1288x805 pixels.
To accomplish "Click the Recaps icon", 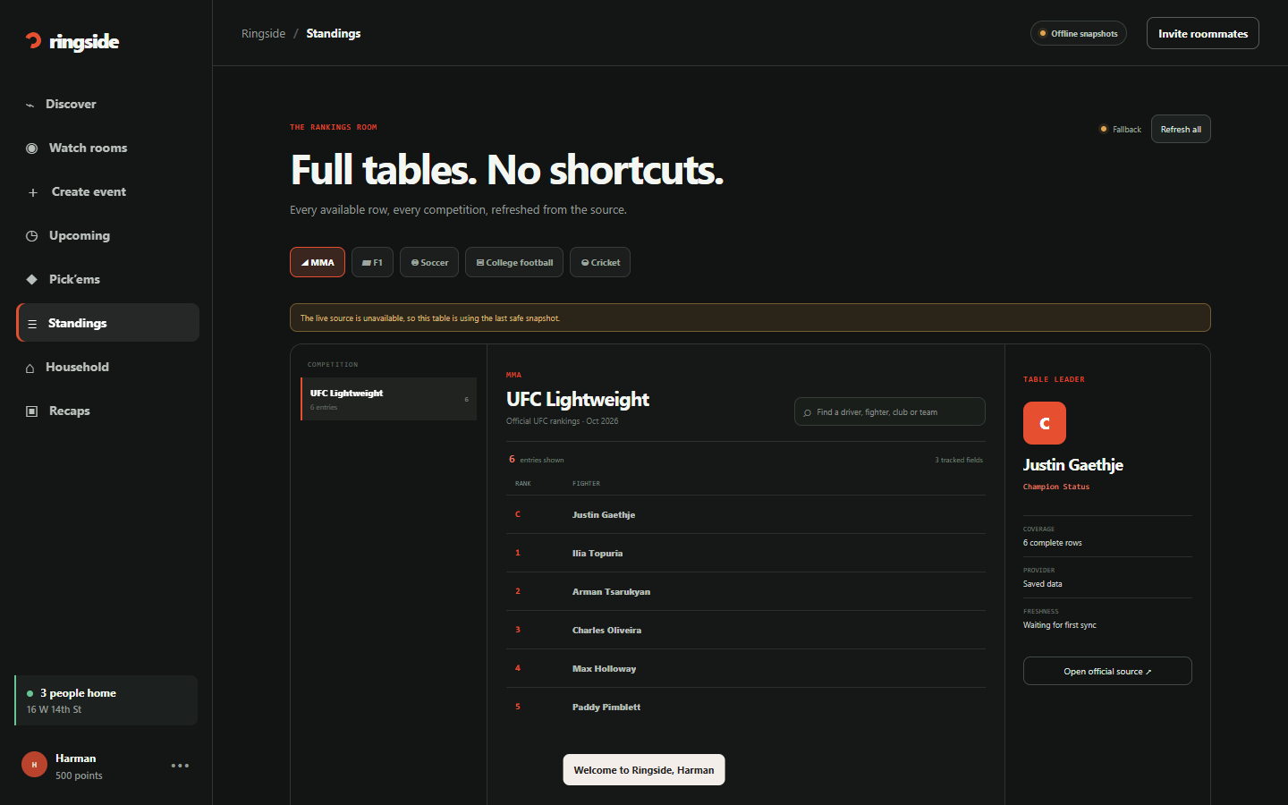I will click(x=31, y=411).
